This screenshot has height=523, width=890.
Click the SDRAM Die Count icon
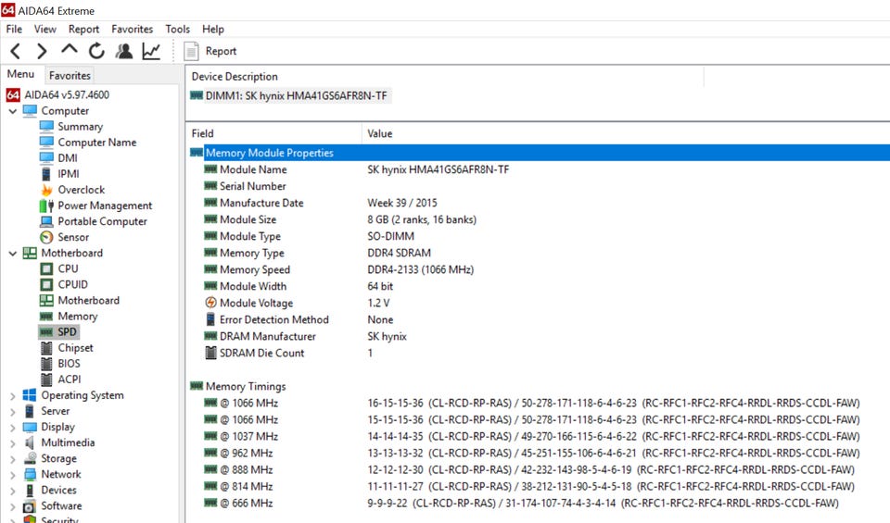pyautogui.click(x=210, y=353)
